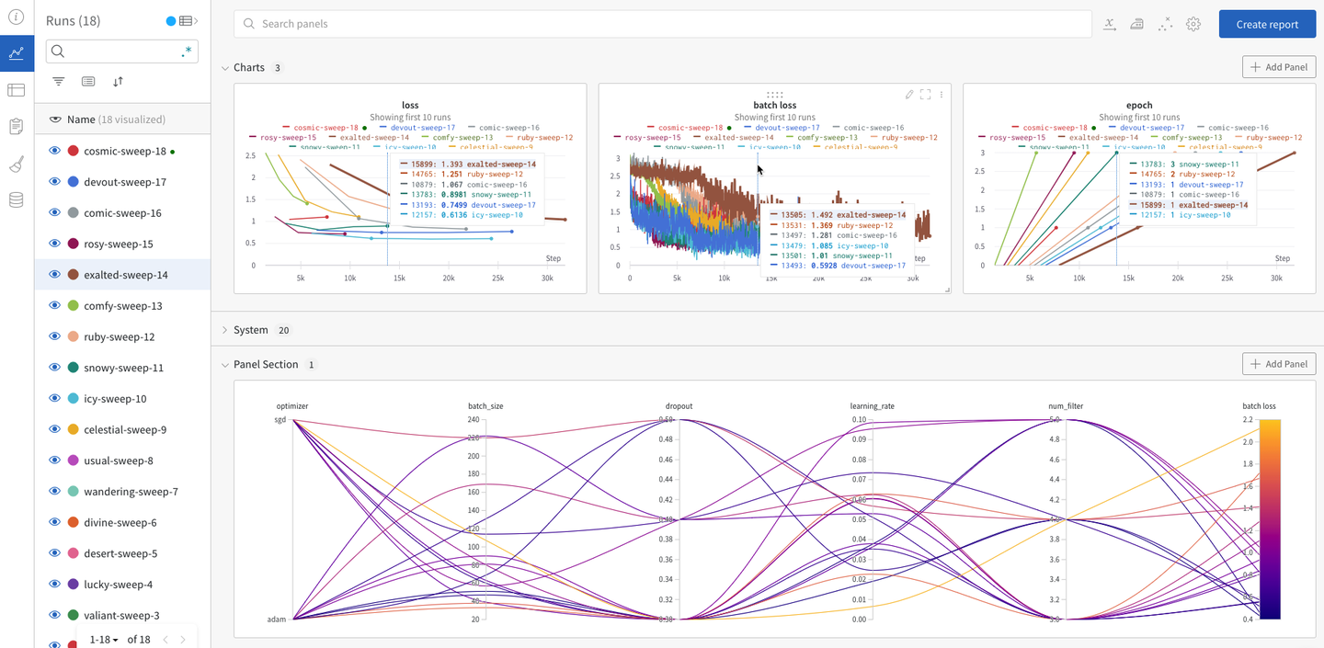Open the workspace charts icon in sidebar
The height and width of the screenshot is (648, 1324).
click(17, 53)
